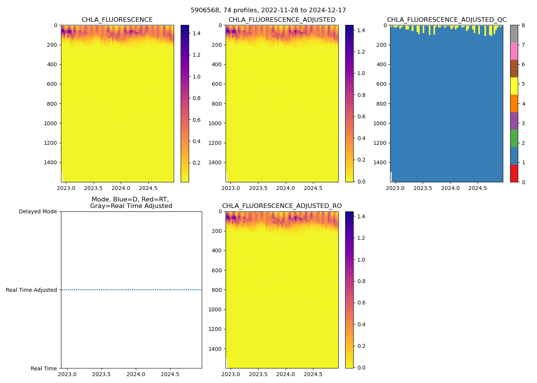The height and width of the screenshot is (383, 537).
Task: Select the green segment of QC colorbar
Action: click(x=514, y=138)
